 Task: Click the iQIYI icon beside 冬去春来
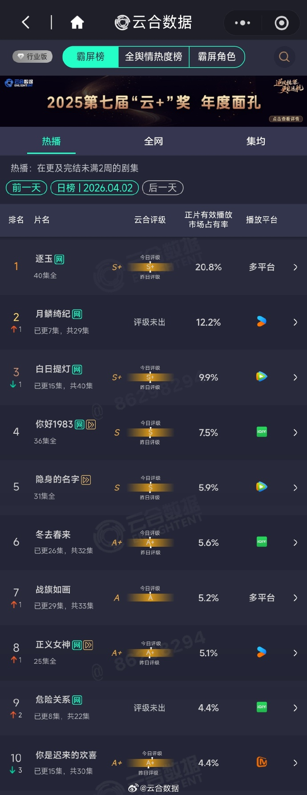pos(262,541)
